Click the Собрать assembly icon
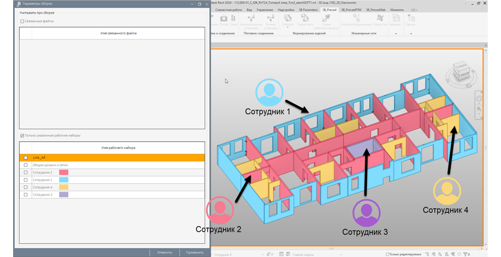Screen dimensions: 501x257 point(288,18)
